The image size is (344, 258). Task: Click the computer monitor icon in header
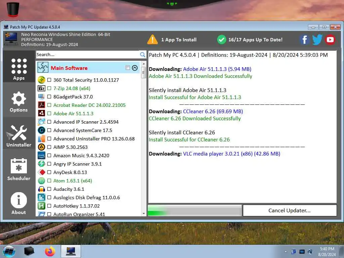coord(11,39)
